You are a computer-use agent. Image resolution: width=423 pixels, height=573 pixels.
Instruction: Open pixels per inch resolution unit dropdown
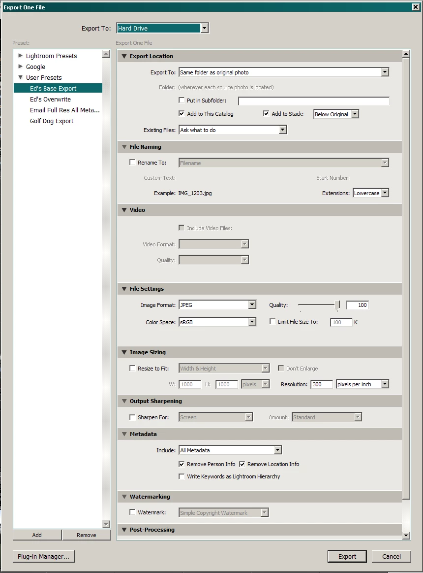point(363,384)
